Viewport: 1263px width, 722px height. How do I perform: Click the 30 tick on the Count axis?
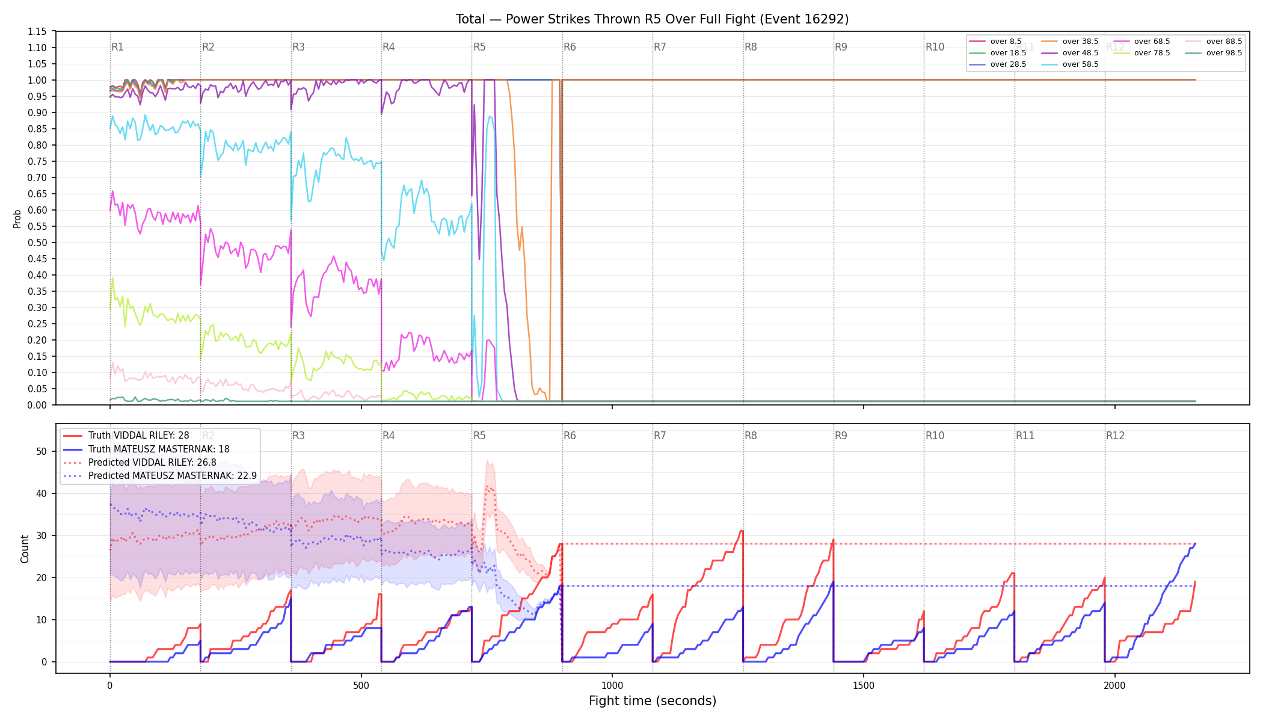pos(41,535)
